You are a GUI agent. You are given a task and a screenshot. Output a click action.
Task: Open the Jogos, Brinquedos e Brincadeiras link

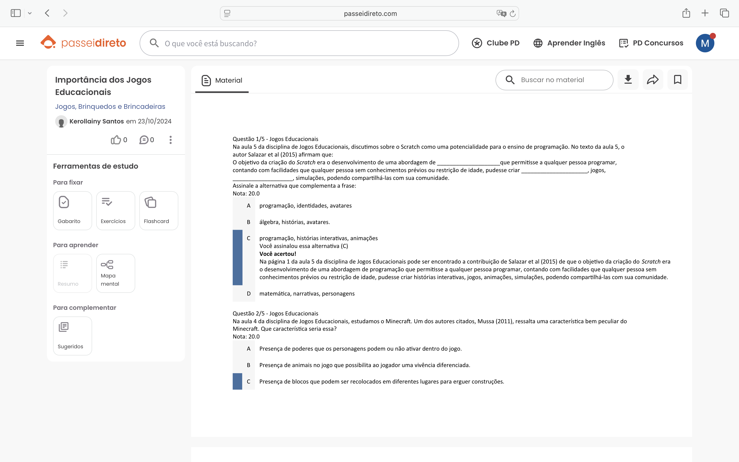[110, 106]
